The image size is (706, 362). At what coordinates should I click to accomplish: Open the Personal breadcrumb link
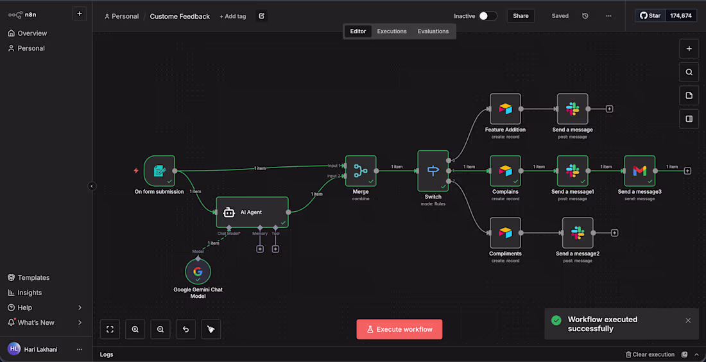(121, 16)
